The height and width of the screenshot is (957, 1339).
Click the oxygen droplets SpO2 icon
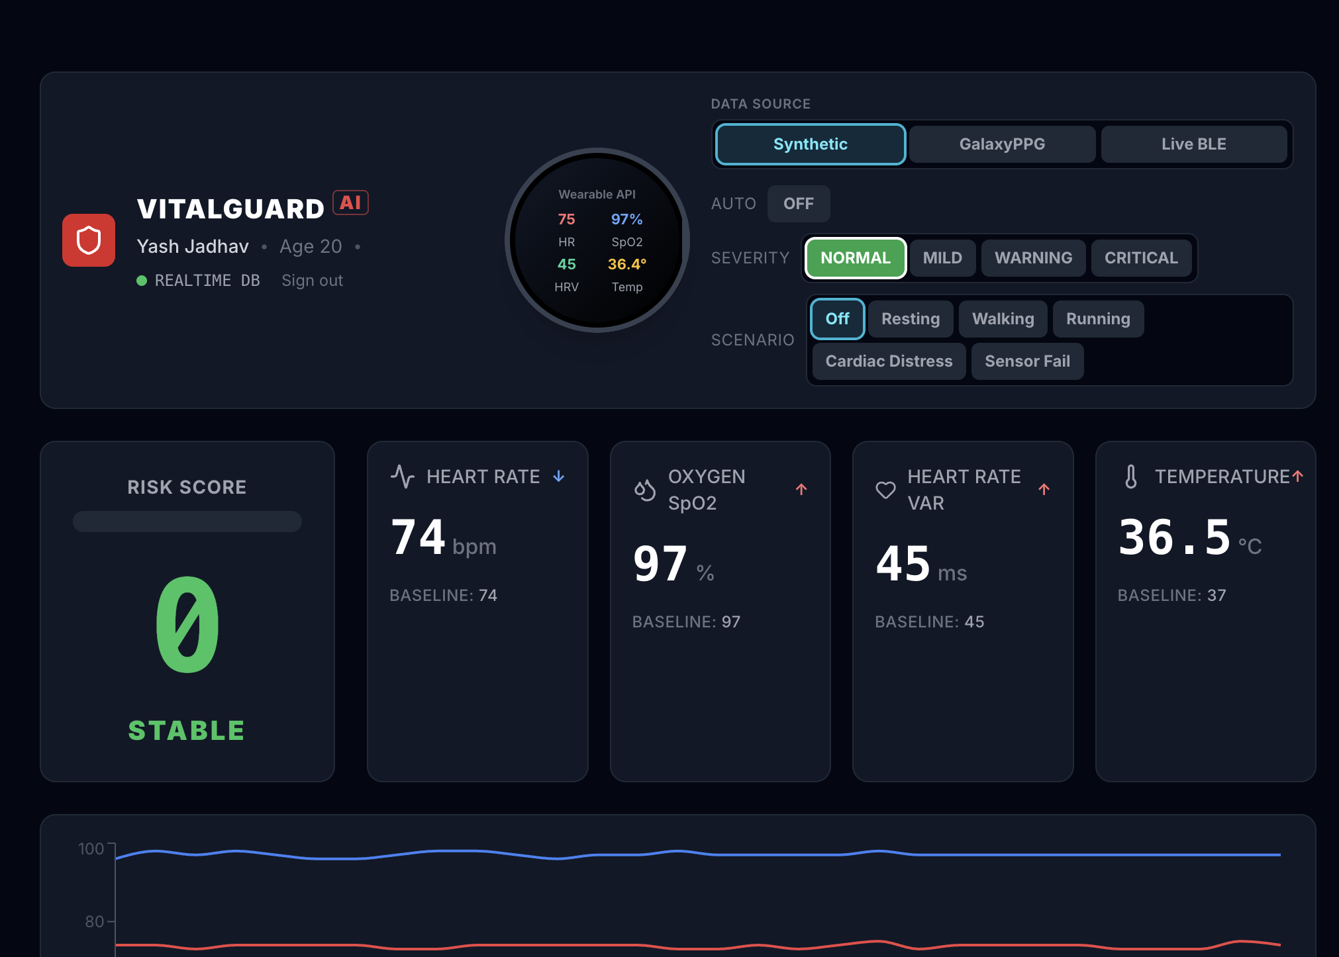point(644,490)
